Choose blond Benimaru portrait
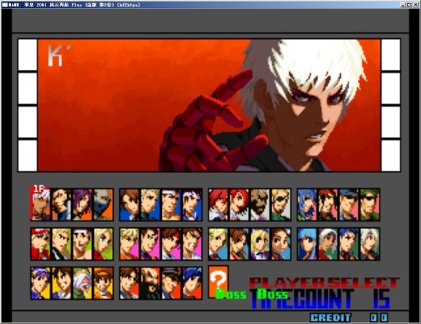The width and height of the screenshot is (421, 324). 151,205
